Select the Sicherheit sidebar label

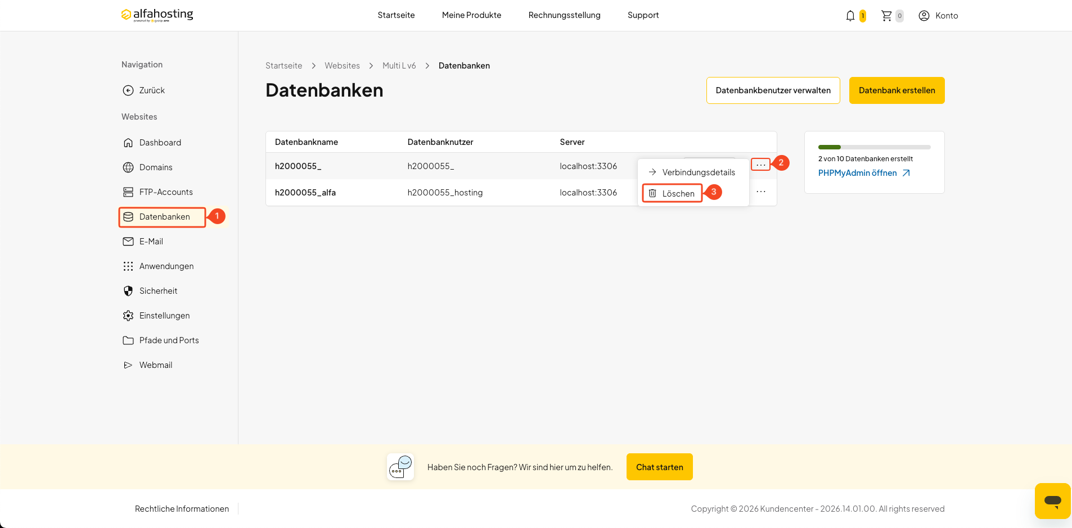[158, 291]
